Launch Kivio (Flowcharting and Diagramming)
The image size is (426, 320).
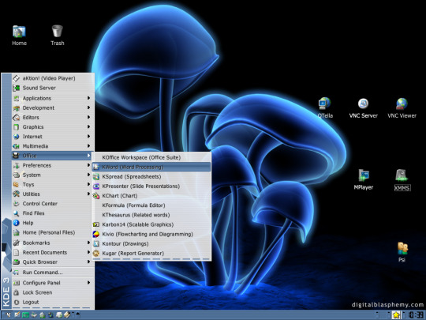coord(151,234)
